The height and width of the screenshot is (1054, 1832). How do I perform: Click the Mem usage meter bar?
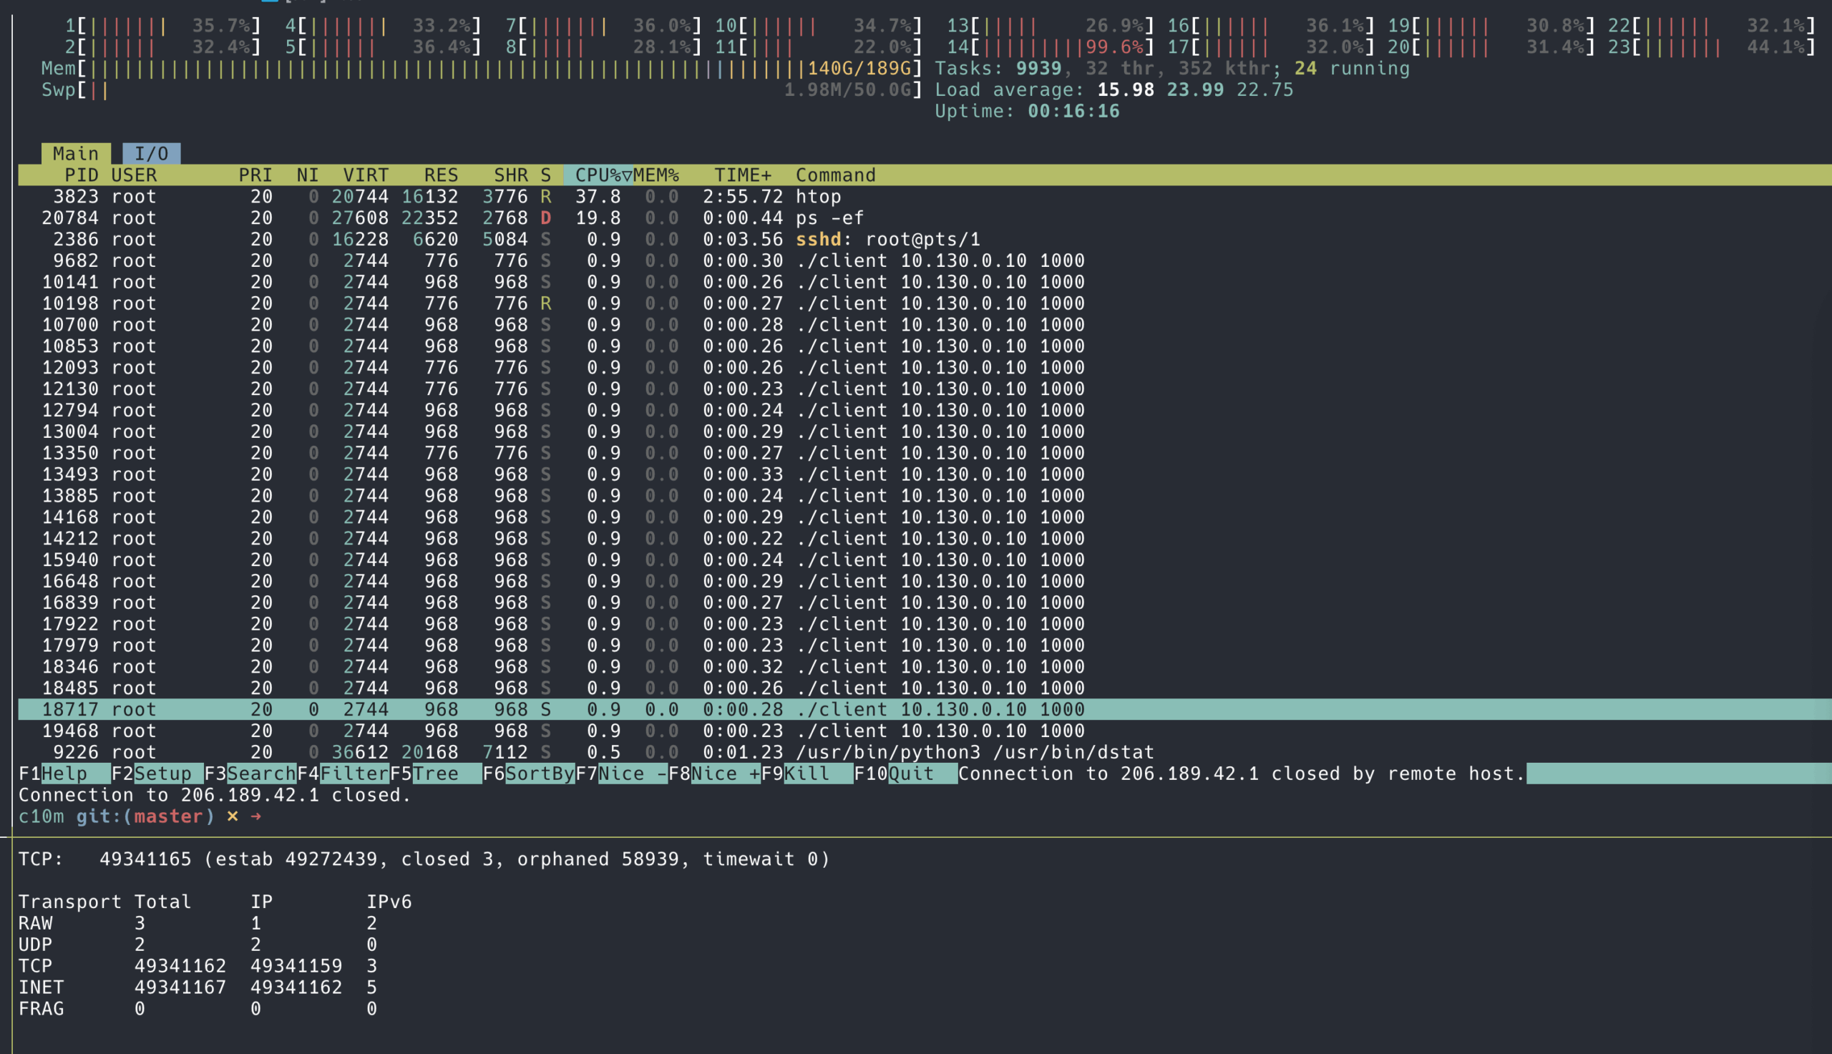pyautogui.click(x=482, y=69)
